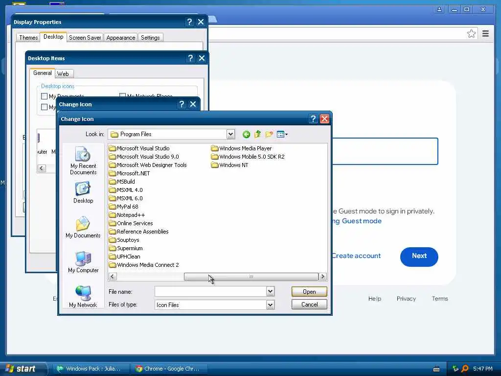Toggle My Network Places checkbox in Desktop Items
The height and width of the screenshot is (376, 501).
pos(122,95)
